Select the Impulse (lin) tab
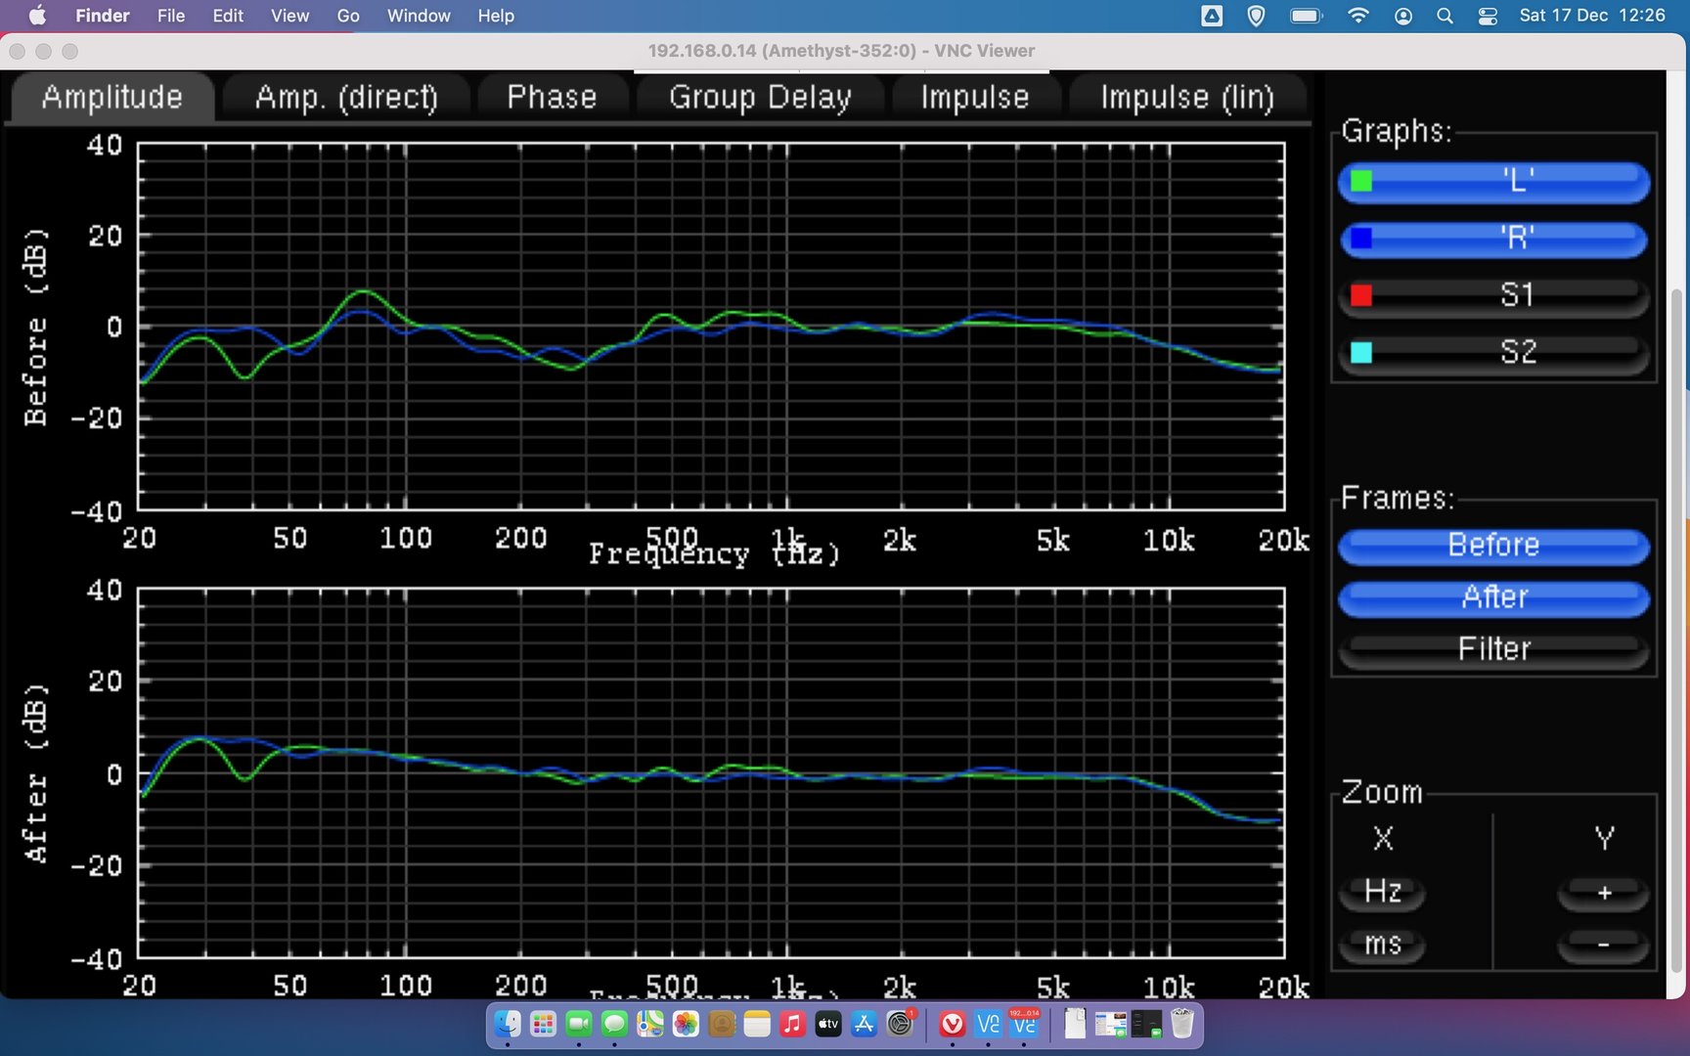Screen dimensions: 1690x1056 (1186, 97)
